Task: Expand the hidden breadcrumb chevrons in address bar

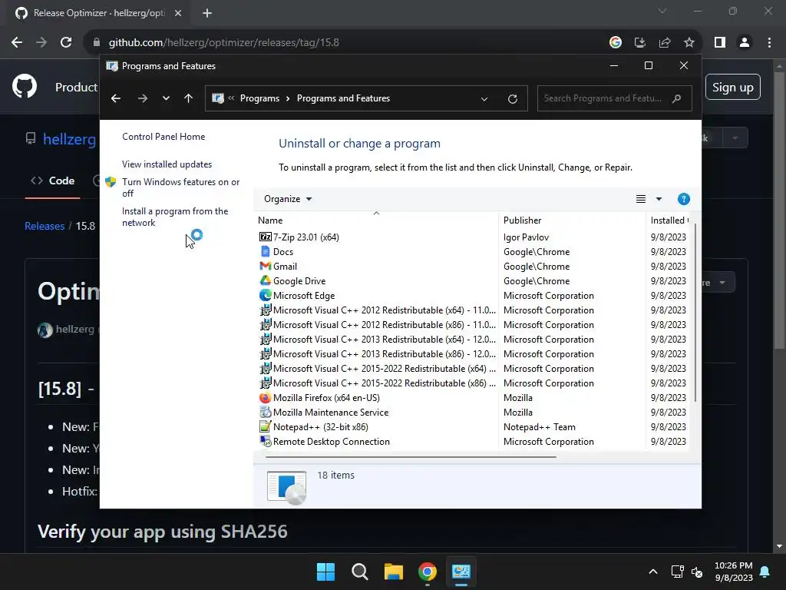Action: (x=231, y=98)
